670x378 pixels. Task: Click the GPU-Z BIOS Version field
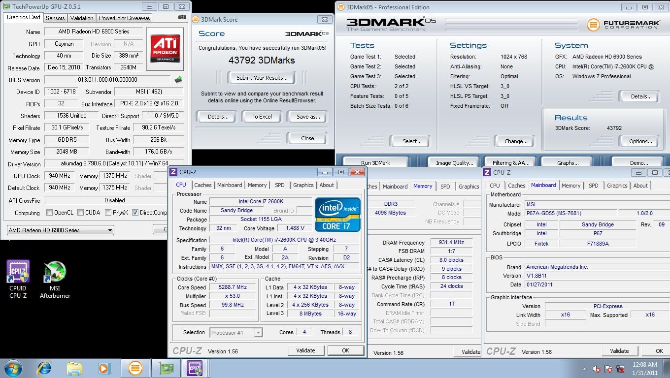107,80
